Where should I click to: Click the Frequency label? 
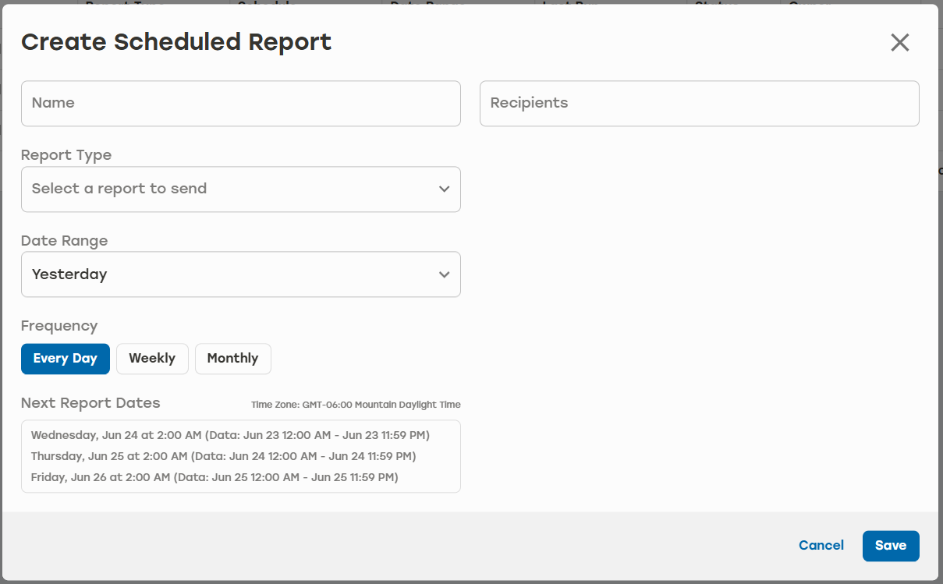(x=59, y=326)
